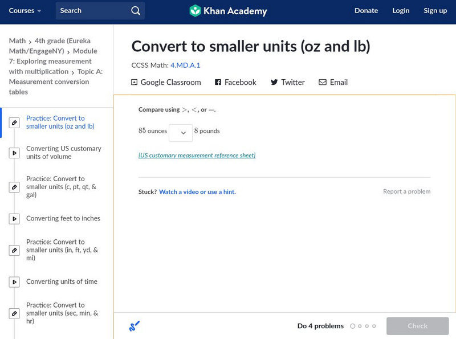Image resolution: width=456 pixels, height=339 pixels.
Task: Click the 85 ounces text
Action: tap(153, 131)
